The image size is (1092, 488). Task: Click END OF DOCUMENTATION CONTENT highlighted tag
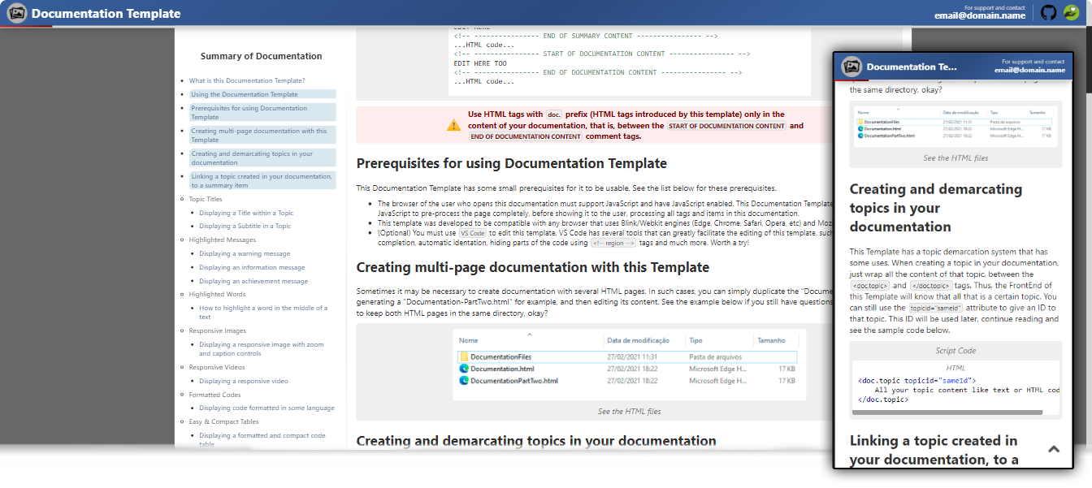point(526,136)
